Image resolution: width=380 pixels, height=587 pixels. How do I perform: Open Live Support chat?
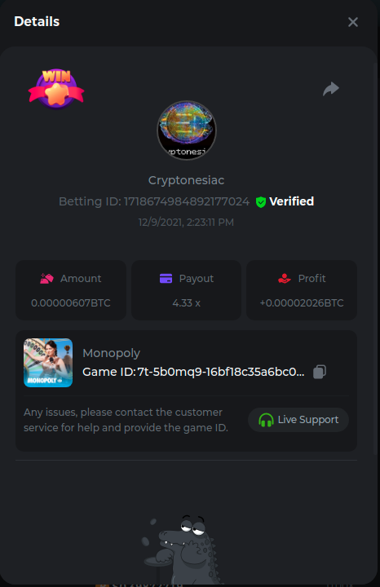298,420
